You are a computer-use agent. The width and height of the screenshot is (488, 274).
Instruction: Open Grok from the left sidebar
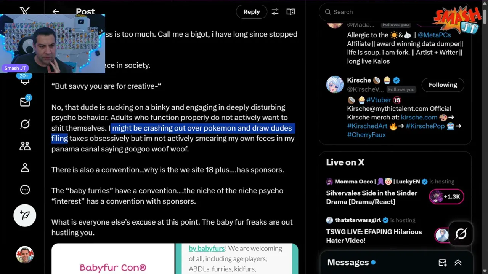pos(25,124)
